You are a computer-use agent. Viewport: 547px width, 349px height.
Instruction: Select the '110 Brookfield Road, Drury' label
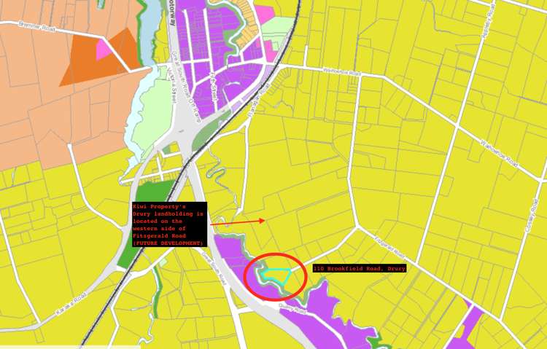(359, 269)
